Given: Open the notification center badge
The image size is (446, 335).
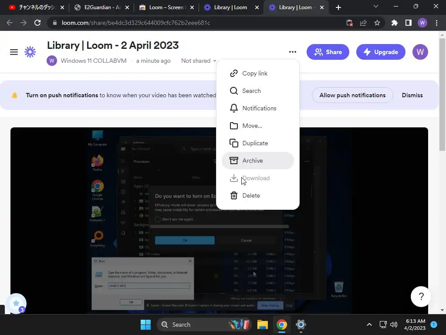Looking at the screenshot, I should point(434,324).
